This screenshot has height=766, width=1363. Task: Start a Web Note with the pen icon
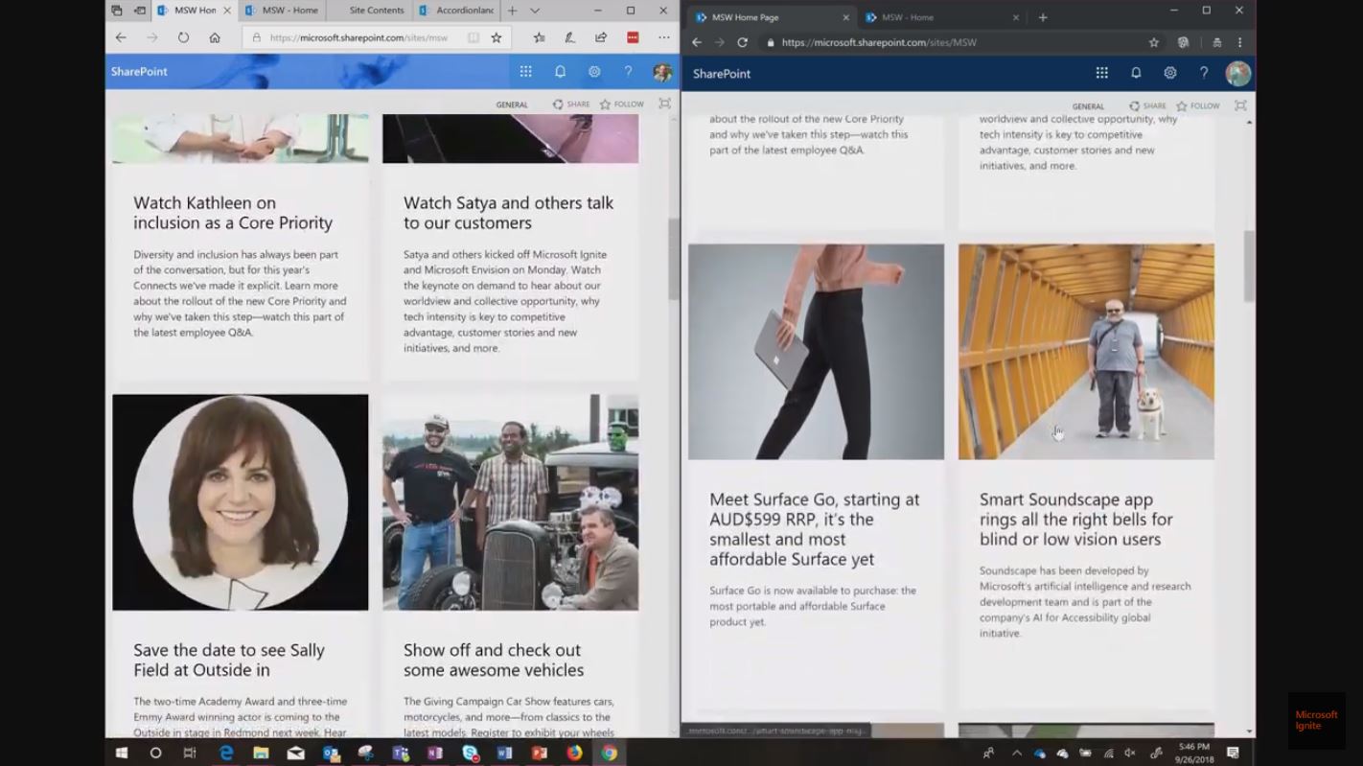pyautogui.click(x=569, y=36)
